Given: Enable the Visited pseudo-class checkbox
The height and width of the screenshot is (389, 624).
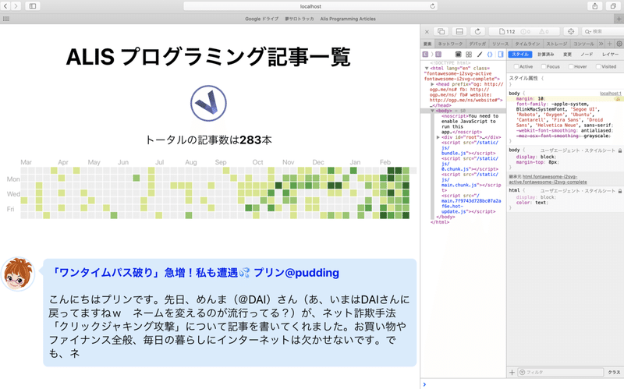Looking at the screenshot, I should (598, 66).
